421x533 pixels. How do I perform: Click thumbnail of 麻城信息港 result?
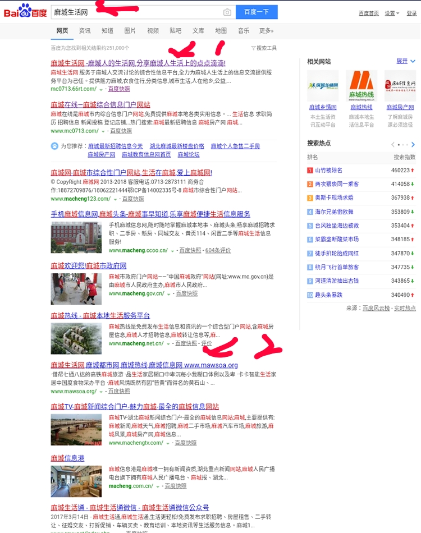(x=76, y=481)
